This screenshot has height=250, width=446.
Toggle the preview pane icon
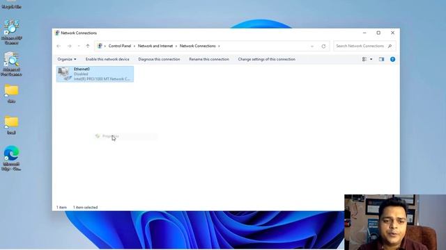[x=381, y=59]
